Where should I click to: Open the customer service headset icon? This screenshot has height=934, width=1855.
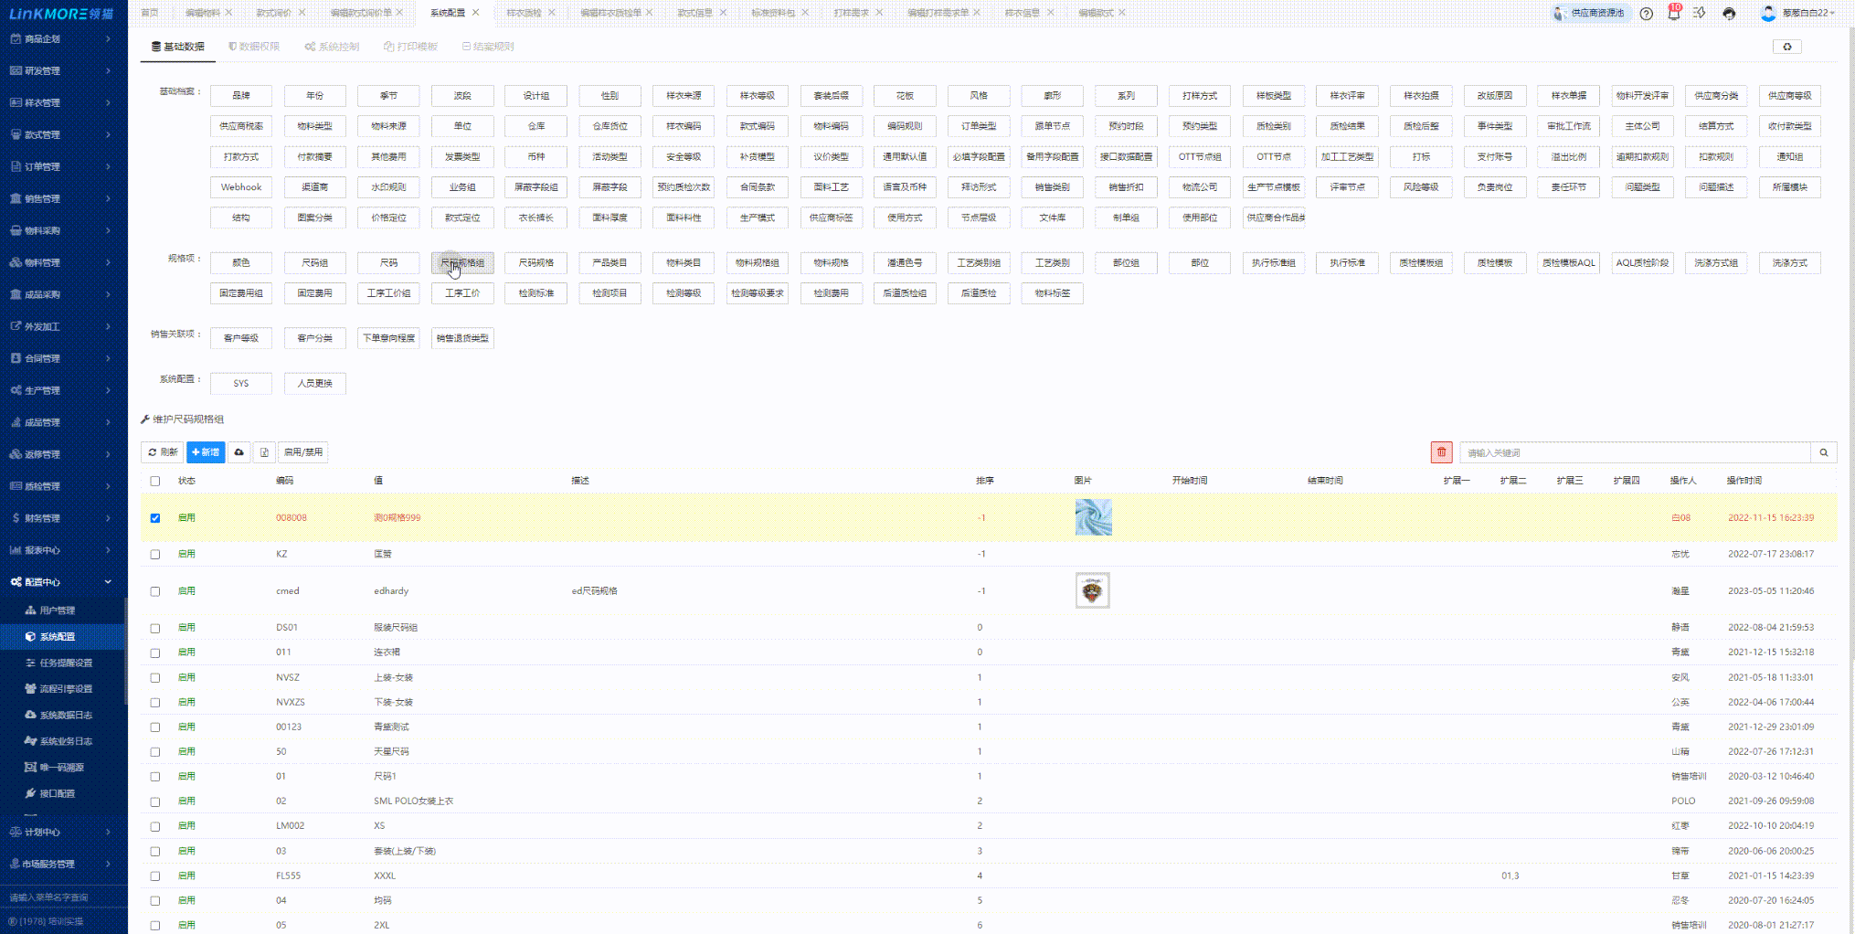tap(1729, 14)
